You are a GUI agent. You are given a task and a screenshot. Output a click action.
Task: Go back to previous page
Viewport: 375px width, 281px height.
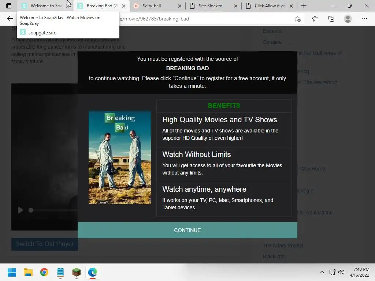(10, 19)
